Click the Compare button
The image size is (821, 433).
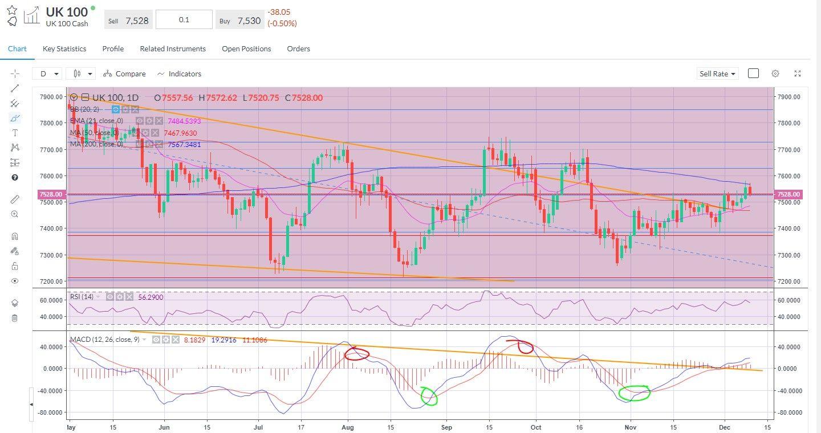pos(124,73)
